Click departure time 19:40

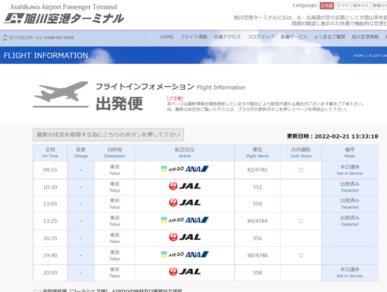50,255
